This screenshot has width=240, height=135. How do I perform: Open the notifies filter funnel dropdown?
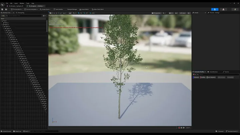(x=194, y=75)
